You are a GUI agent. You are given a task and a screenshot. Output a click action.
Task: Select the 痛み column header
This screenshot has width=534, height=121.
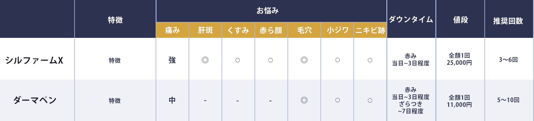[173, 30]
